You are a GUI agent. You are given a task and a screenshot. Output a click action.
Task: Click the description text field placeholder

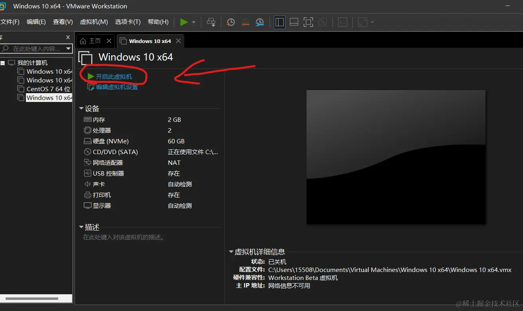(x=124, y=237)
